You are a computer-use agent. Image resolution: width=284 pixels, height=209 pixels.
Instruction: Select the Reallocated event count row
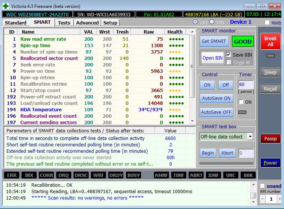[96, 116]
